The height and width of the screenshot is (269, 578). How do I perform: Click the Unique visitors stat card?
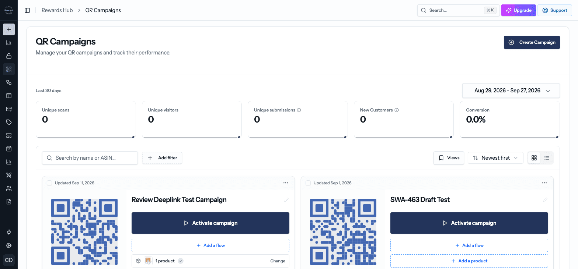tap(192, 120)
